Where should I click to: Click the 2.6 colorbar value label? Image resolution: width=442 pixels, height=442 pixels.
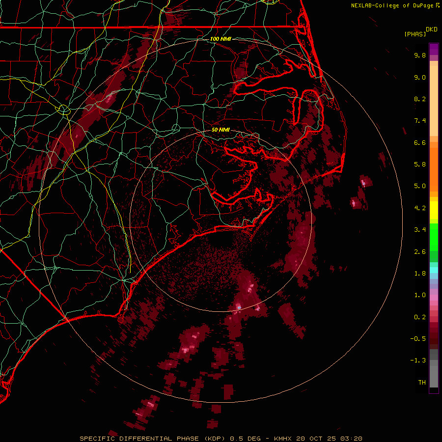point(420,252)
